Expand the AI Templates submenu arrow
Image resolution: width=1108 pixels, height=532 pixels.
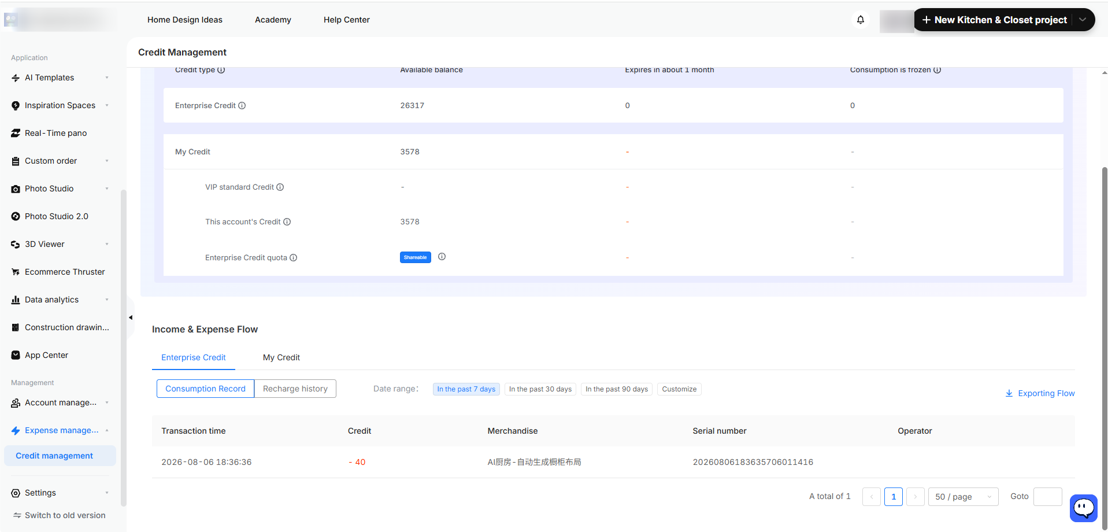pos(107,78)
